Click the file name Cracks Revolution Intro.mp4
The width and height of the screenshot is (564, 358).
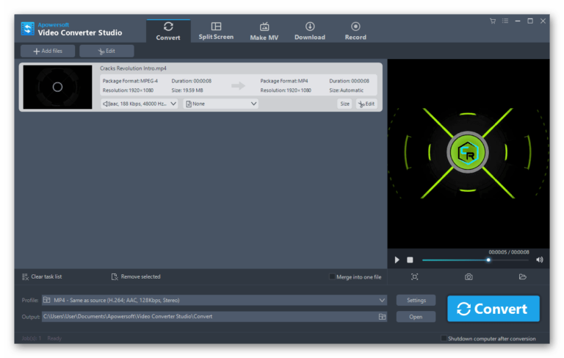(x=133, y=68)
